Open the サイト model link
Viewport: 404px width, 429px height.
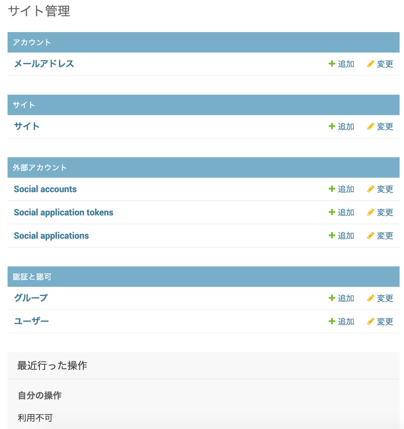coord(27,126)
